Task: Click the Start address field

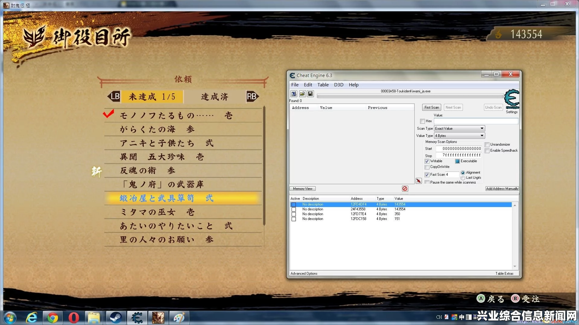Action: click(459, 149)
